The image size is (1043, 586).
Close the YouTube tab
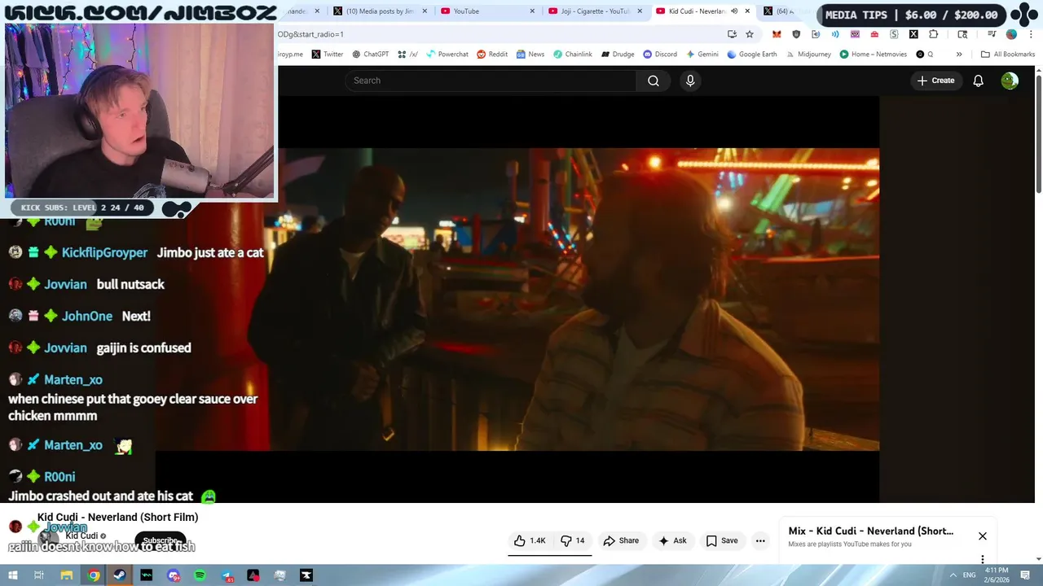pos(532,11)
